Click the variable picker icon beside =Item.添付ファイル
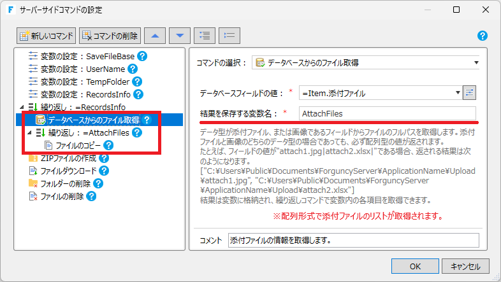Screen dimensions: 501x282 tap(470, 93)
